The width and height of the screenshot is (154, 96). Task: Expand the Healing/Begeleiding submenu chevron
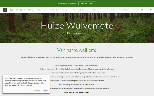pos(90,10)
